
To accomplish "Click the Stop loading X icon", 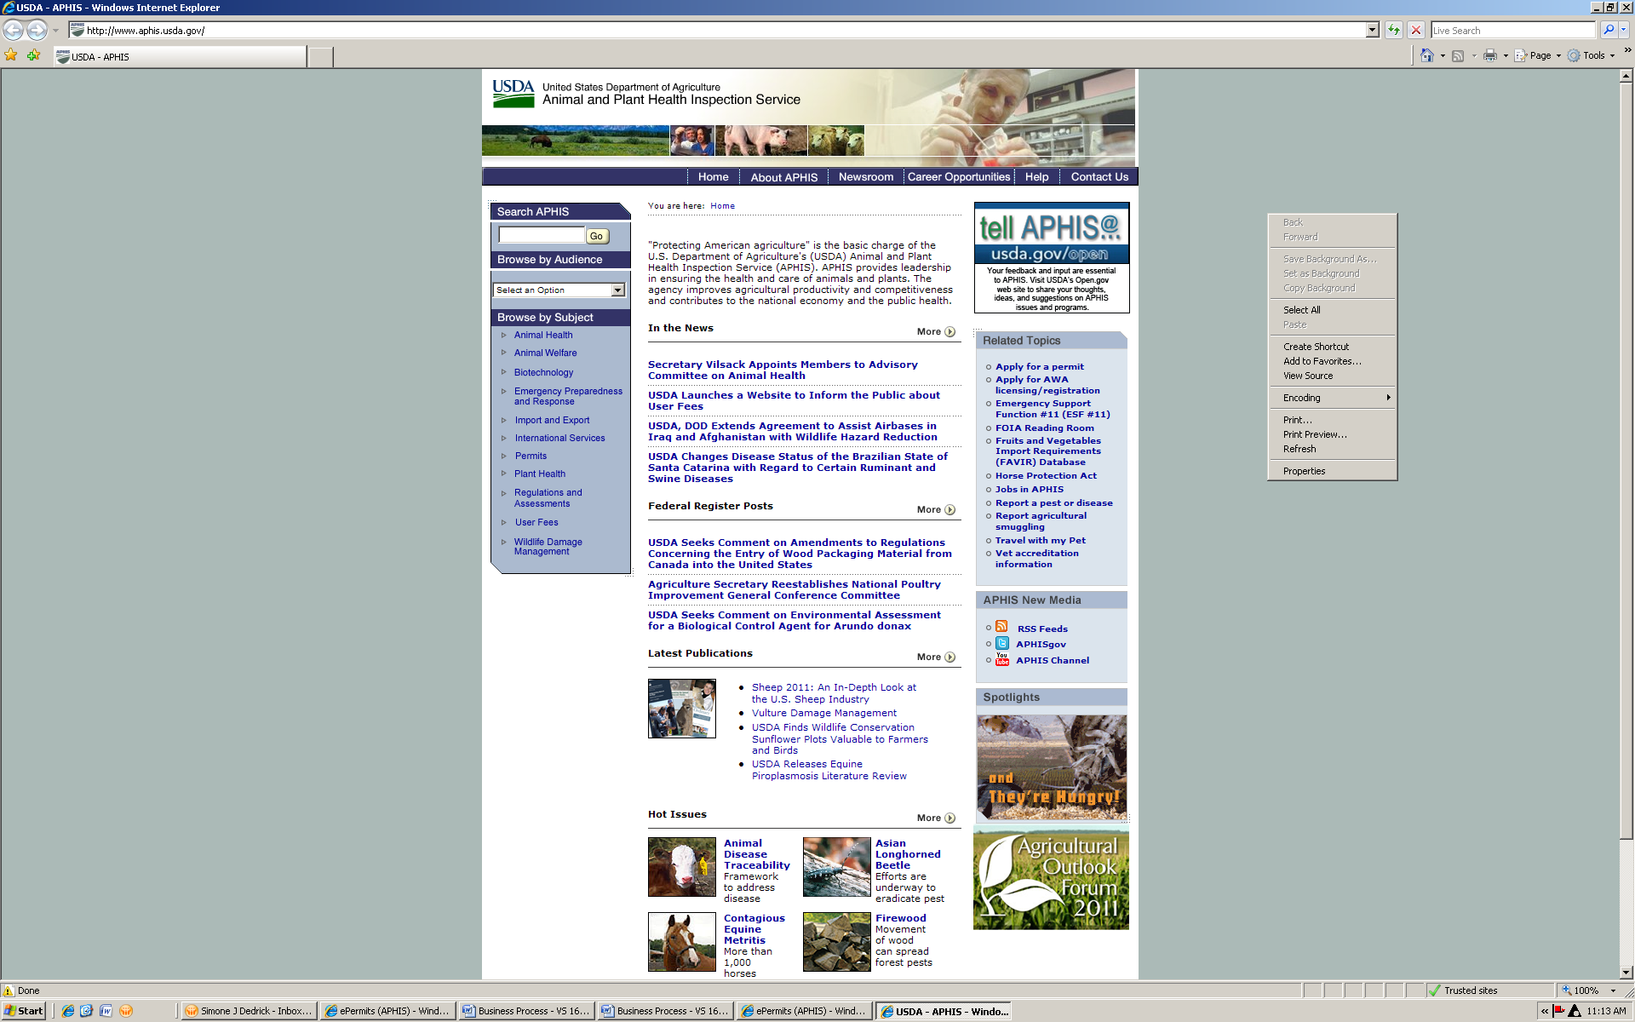I will click(1416, 30).
